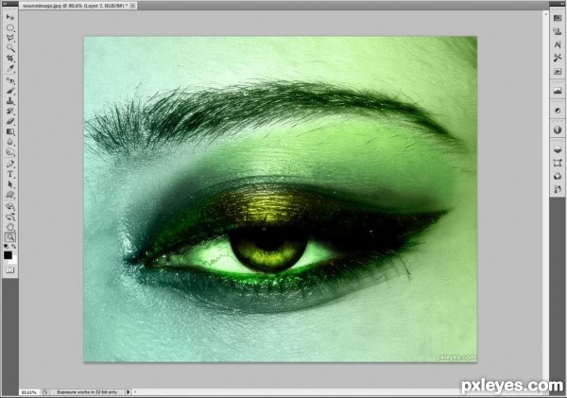Open the Tool Presets panel icon

558,58
